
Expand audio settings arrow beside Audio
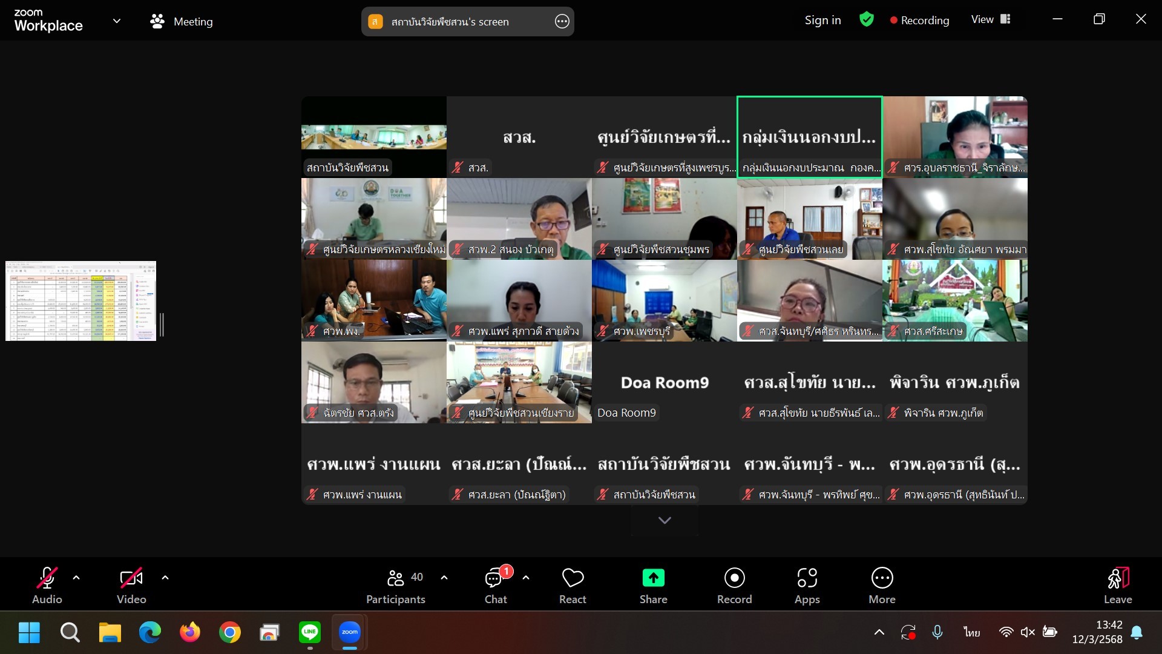[76, 578]
